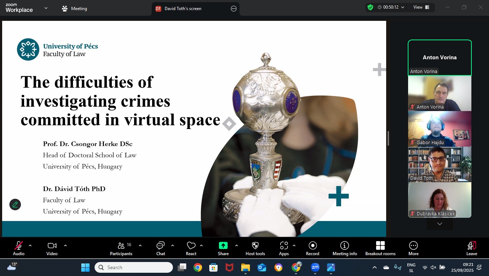Open the Participants panel
The image size is (489, 276).
tap(121, 248)
